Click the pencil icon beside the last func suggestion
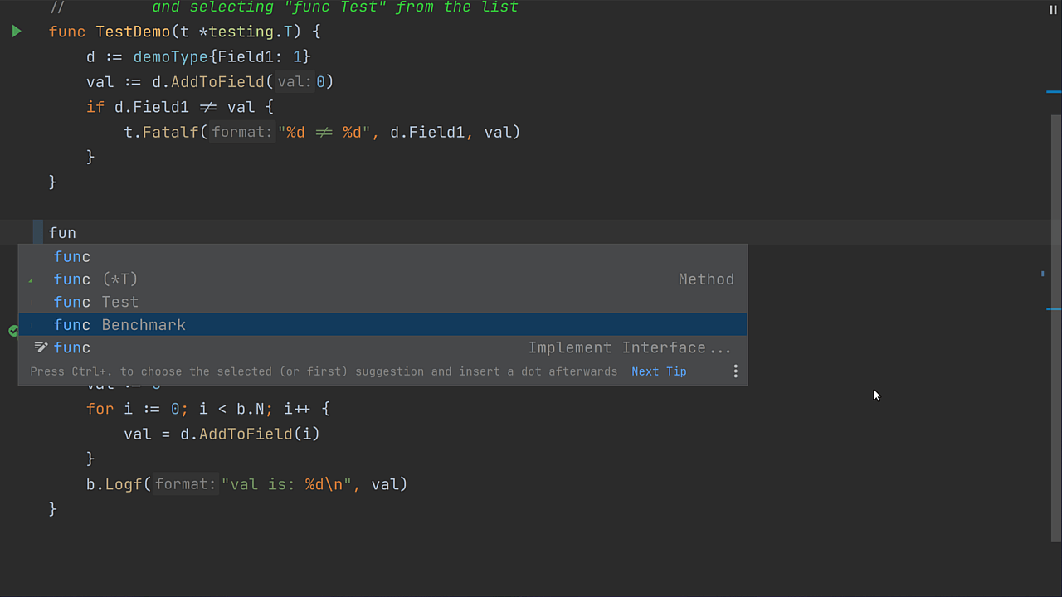The height and width of the screenshot is (597, 1062). click(41, 347)
